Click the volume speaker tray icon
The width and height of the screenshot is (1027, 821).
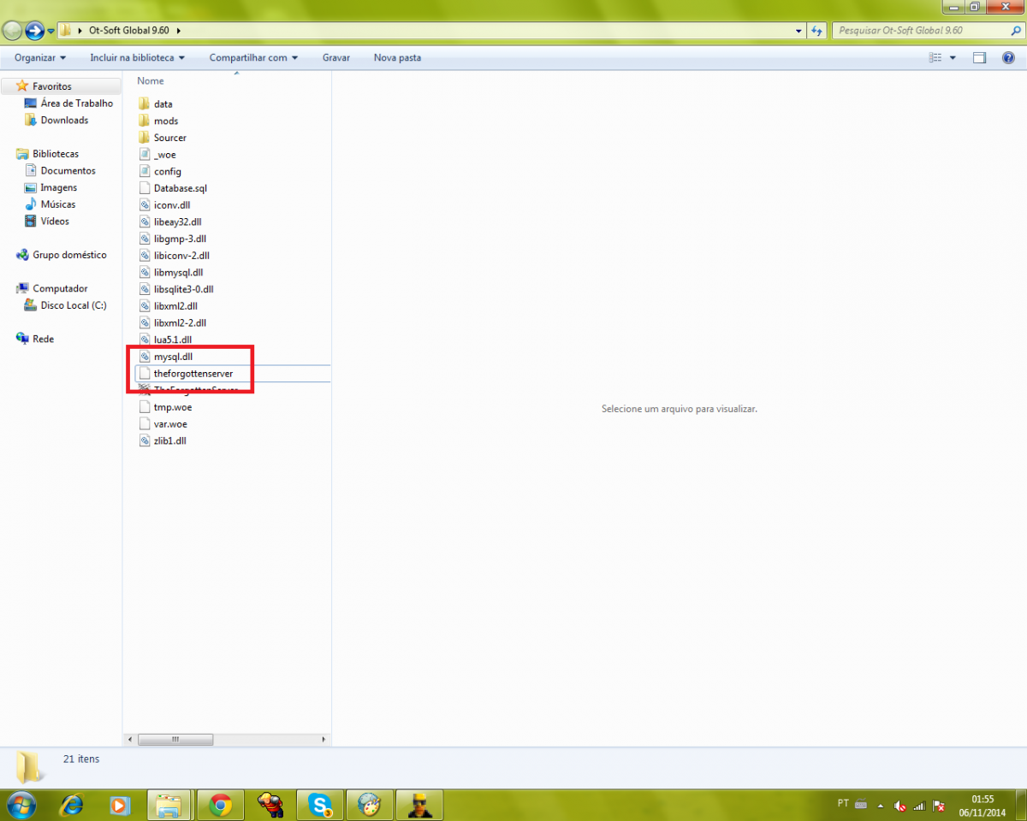(x=899, y=806)
